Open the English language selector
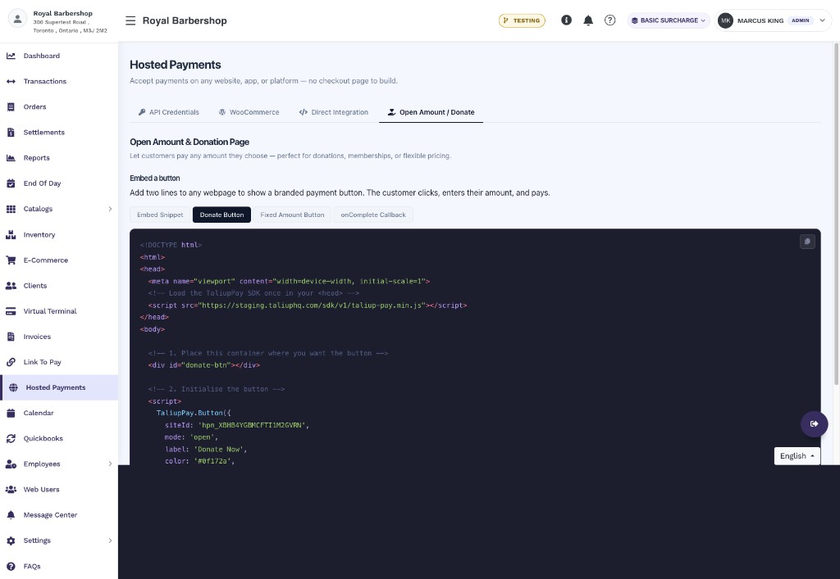Screen dimensions: 840x579 click(797, 456)
